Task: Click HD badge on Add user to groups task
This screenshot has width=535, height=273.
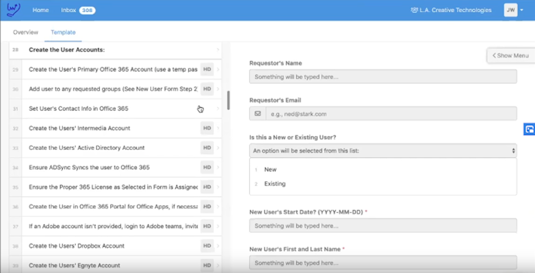Action: coord(207,89)
